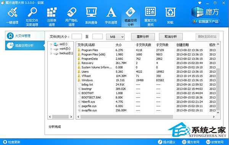Select System Volume Inform... folder row

tap(146, 67)
